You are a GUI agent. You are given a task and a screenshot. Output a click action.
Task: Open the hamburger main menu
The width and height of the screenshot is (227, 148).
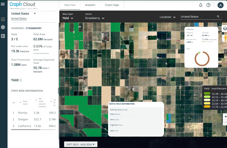coord(3,4)
